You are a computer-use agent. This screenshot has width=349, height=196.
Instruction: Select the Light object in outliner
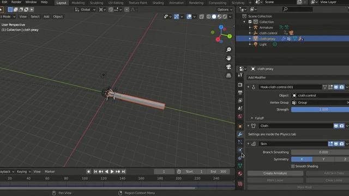pos(263,45)
